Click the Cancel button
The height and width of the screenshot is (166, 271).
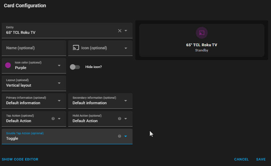[x=241, y=159]
